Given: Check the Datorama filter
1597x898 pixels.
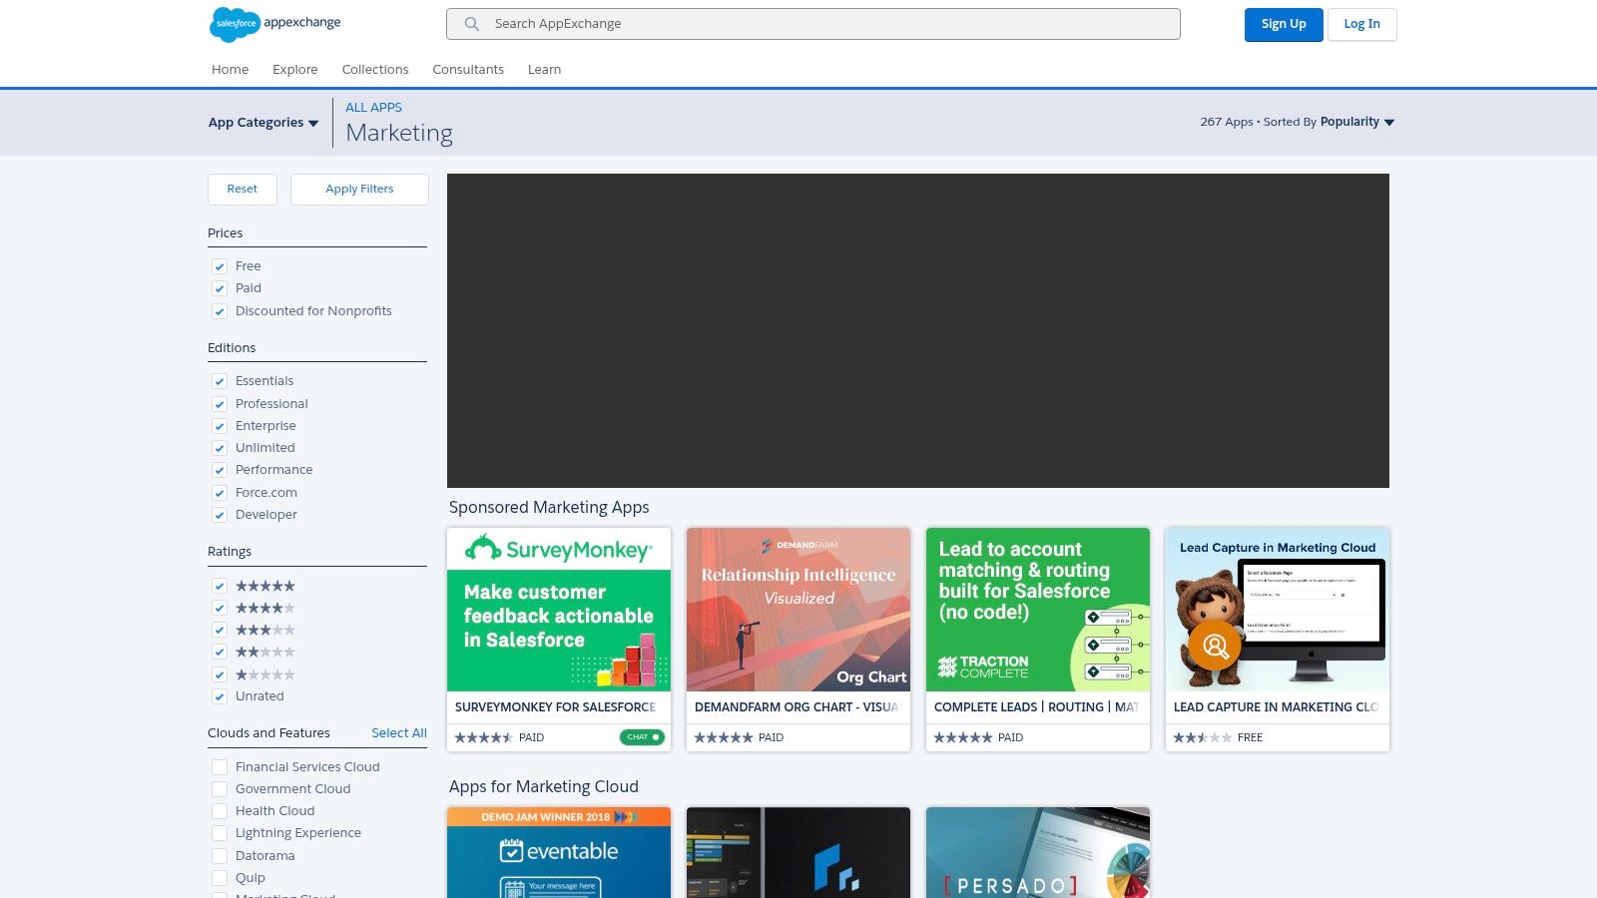Looking at the screenshot, I should click(x=220, y=856).
